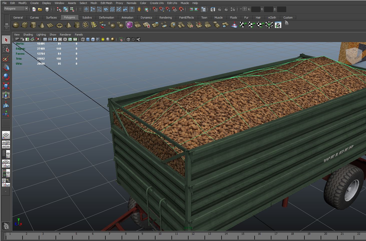The image size is (366, 241).
Task: Toggle snap to points
Action: (168, 10)
